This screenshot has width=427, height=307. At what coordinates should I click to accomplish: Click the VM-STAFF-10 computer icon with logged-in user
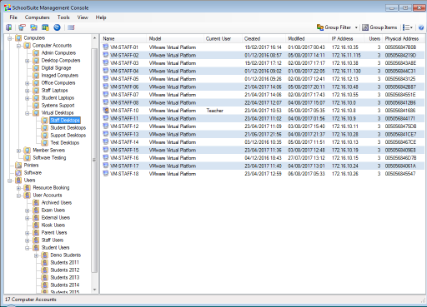tap(106, 111)
